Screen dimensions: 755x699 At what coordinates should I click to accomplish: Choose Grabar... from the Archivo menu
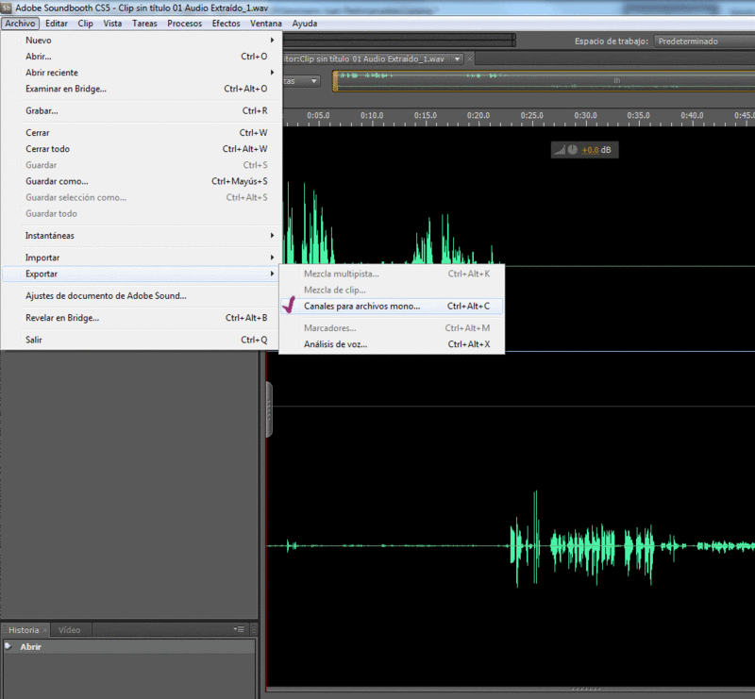click(x=141, y=110)
